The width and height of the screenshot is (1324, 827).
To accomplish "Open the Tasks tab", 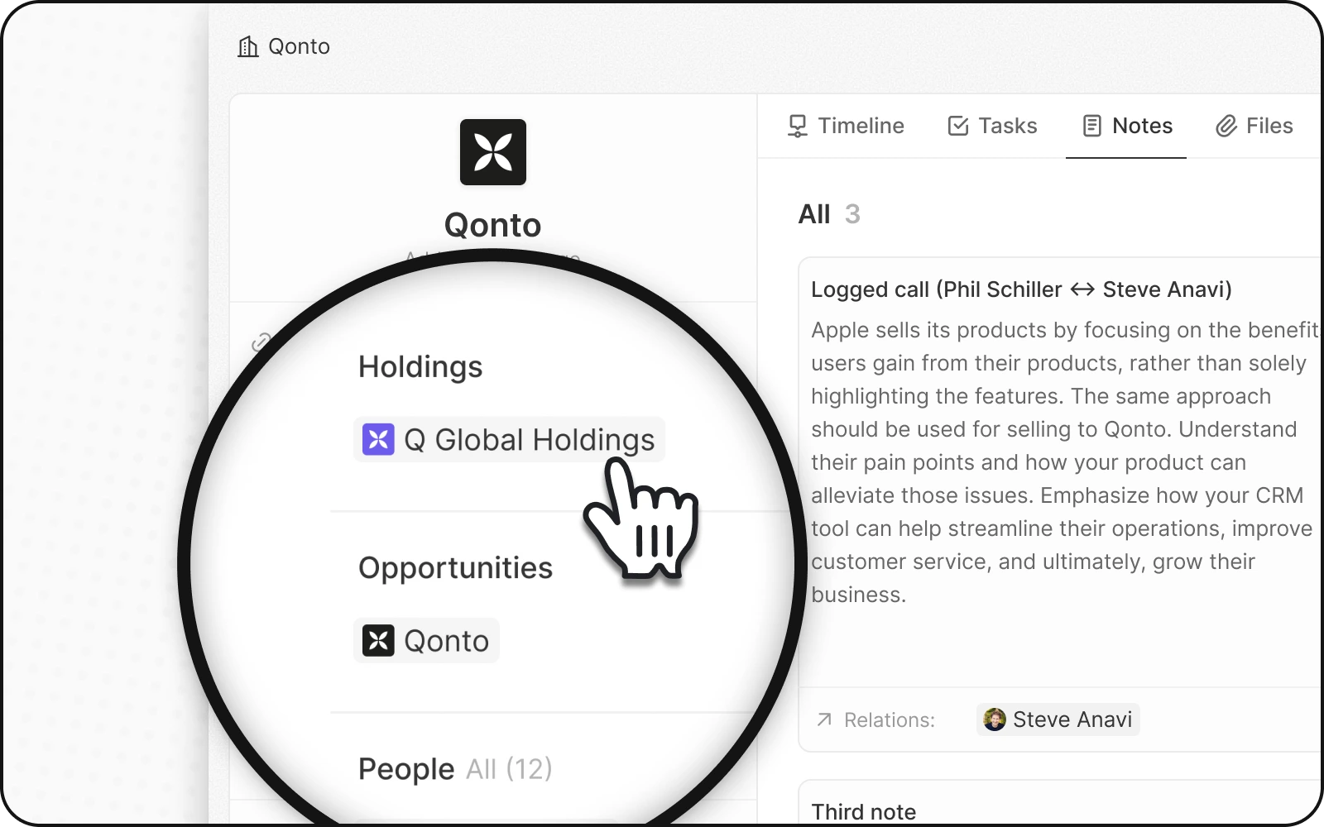I will [1007, 126].
